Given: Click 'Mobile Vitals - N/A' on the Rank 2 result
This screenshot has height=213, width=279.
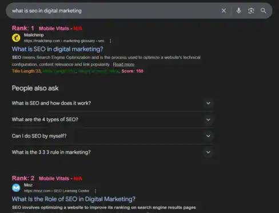Looking at the screenshot, I should pos(61,179).
